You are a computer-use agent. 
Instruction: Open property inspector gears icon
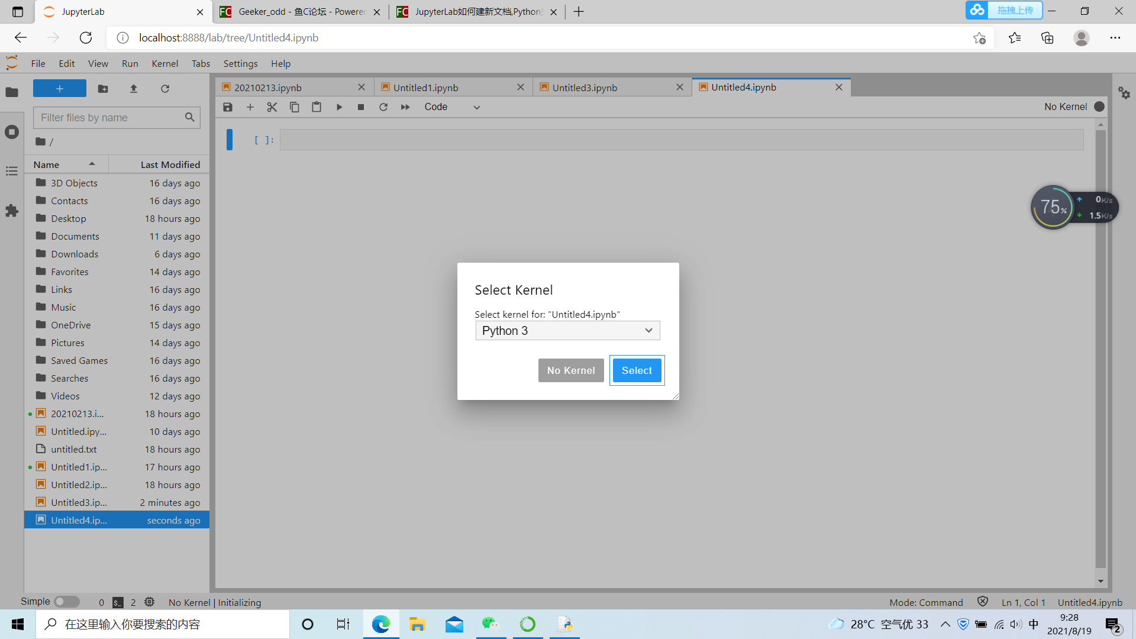(1124, 93)
